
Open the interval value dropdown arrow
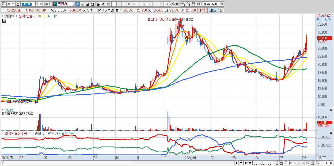[x=161, y=4]
